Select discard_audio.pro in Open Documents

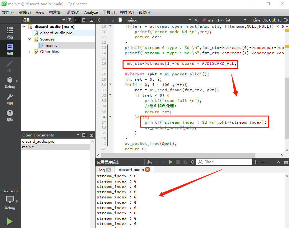coord(38,141)
